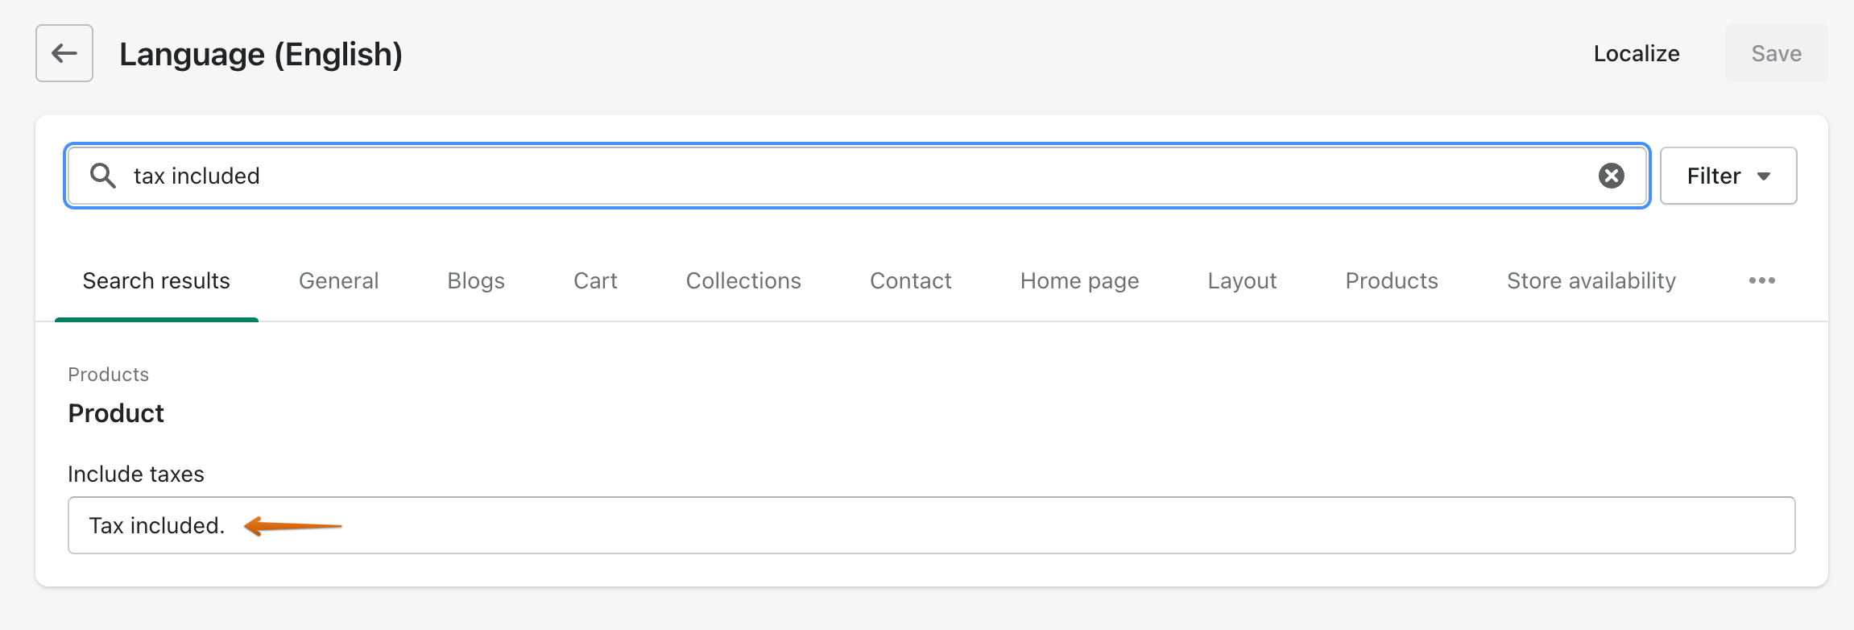Click the Localize button
1854x630 pixels.
point(1637,53)
